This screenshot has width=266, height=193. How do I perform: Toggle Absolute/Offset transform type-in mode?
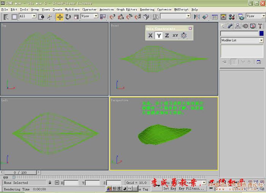click(57, 183)
